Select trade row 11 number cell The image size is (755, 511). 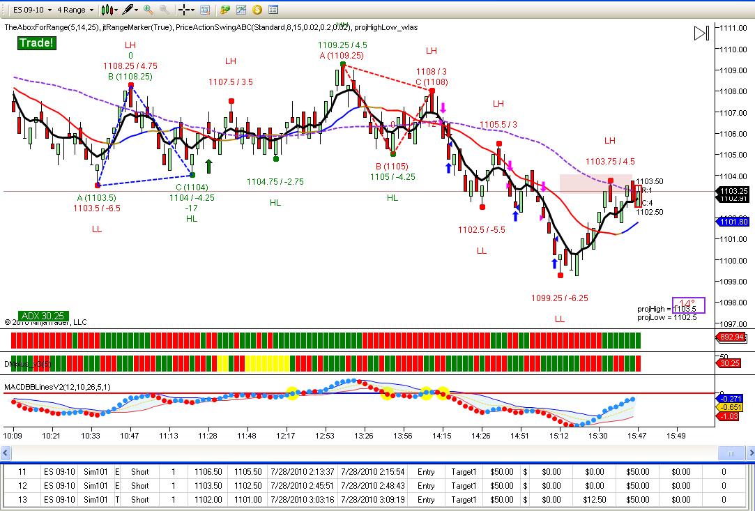22,472
